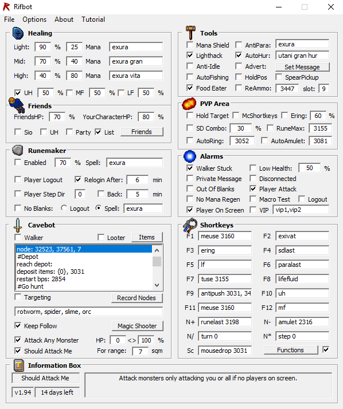Click the Information Box book icon

point(19,365)
